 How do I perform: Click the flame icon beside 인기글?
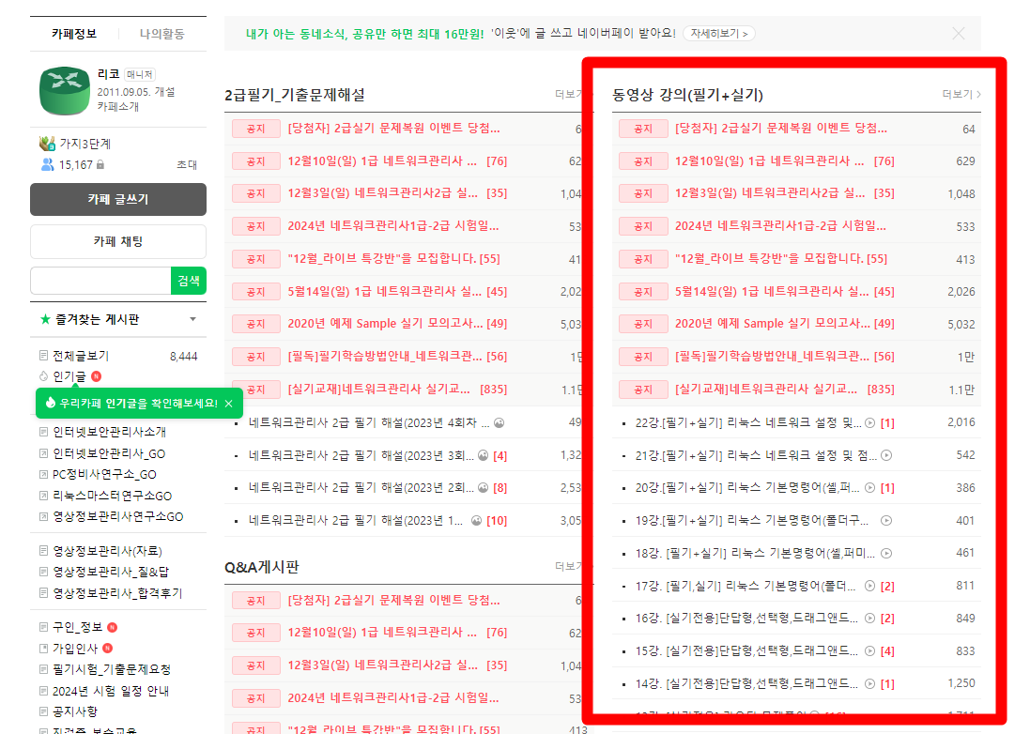pos(44,376)
